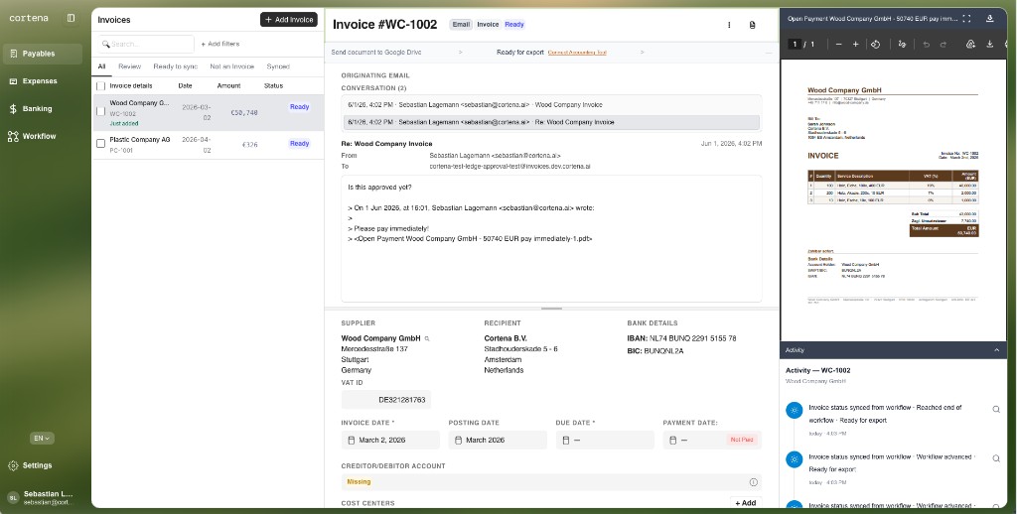Click the PDF page number field

794,44
